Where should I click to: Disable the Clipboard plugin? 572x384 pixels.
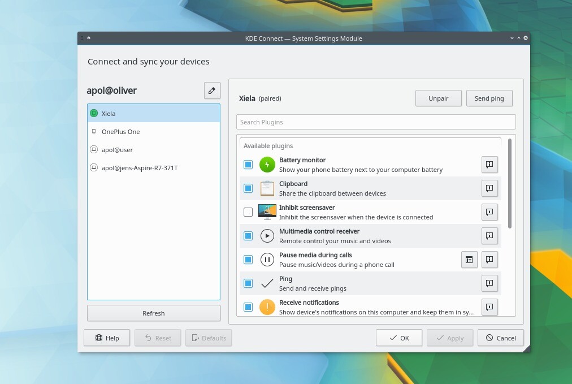click(x=248, y=188)
